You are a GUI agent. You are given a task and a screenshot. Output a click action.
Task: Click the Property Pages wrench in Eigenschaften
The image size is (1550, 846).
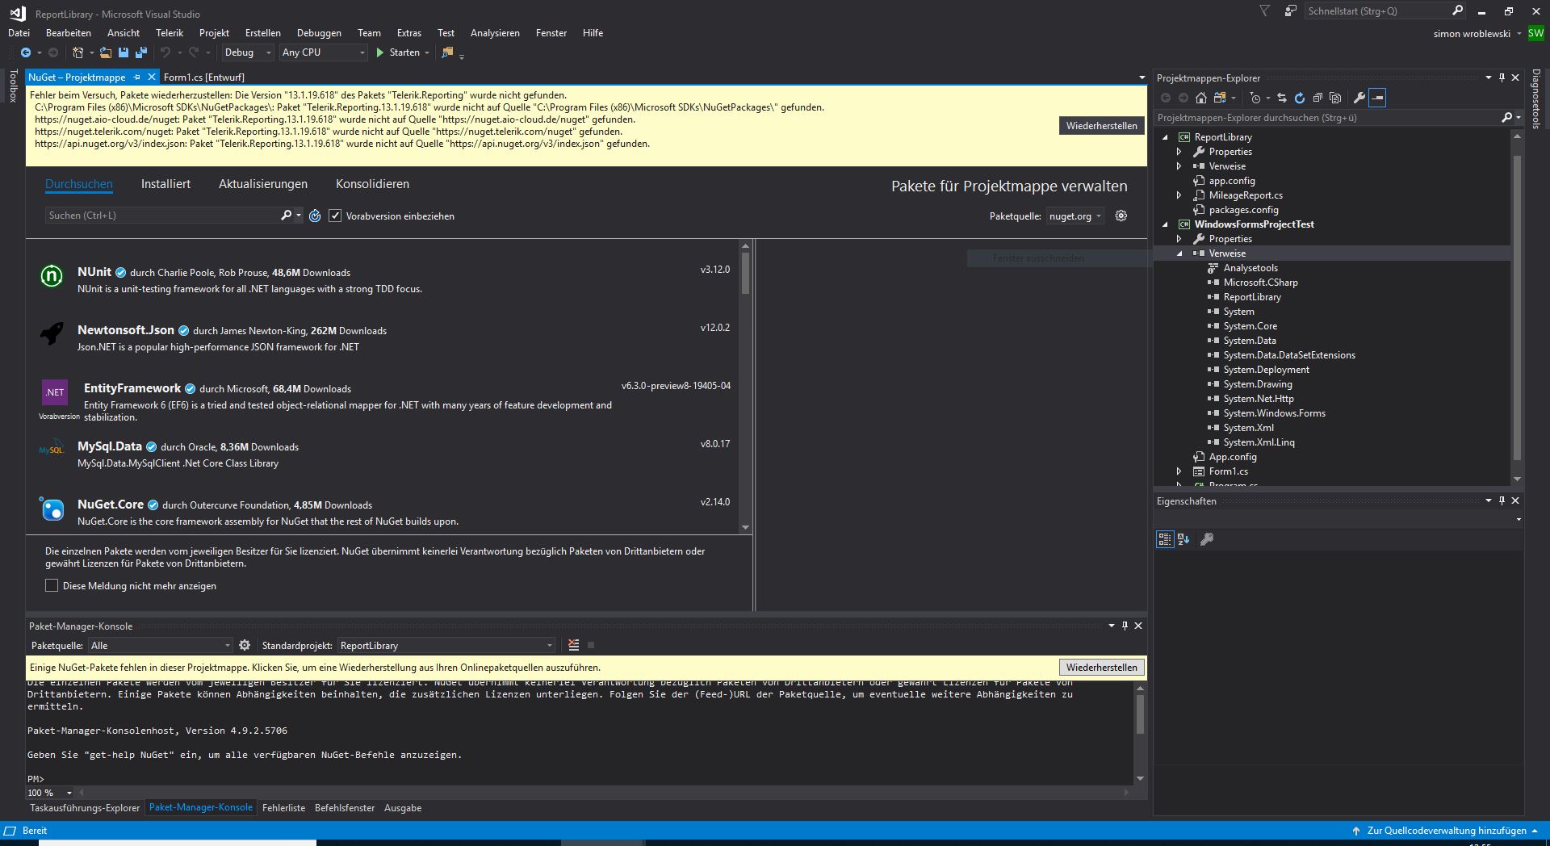click(1207, 539)
